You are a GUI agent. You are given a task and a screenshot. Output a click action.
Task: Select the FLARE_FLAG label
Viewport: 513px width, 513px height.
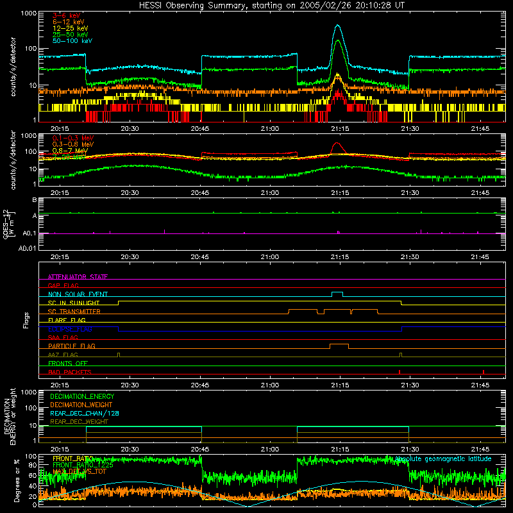click(67, 320)
